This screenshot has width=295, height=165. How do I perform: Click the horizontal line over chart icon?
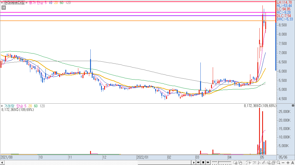click(x=254, y=162)
